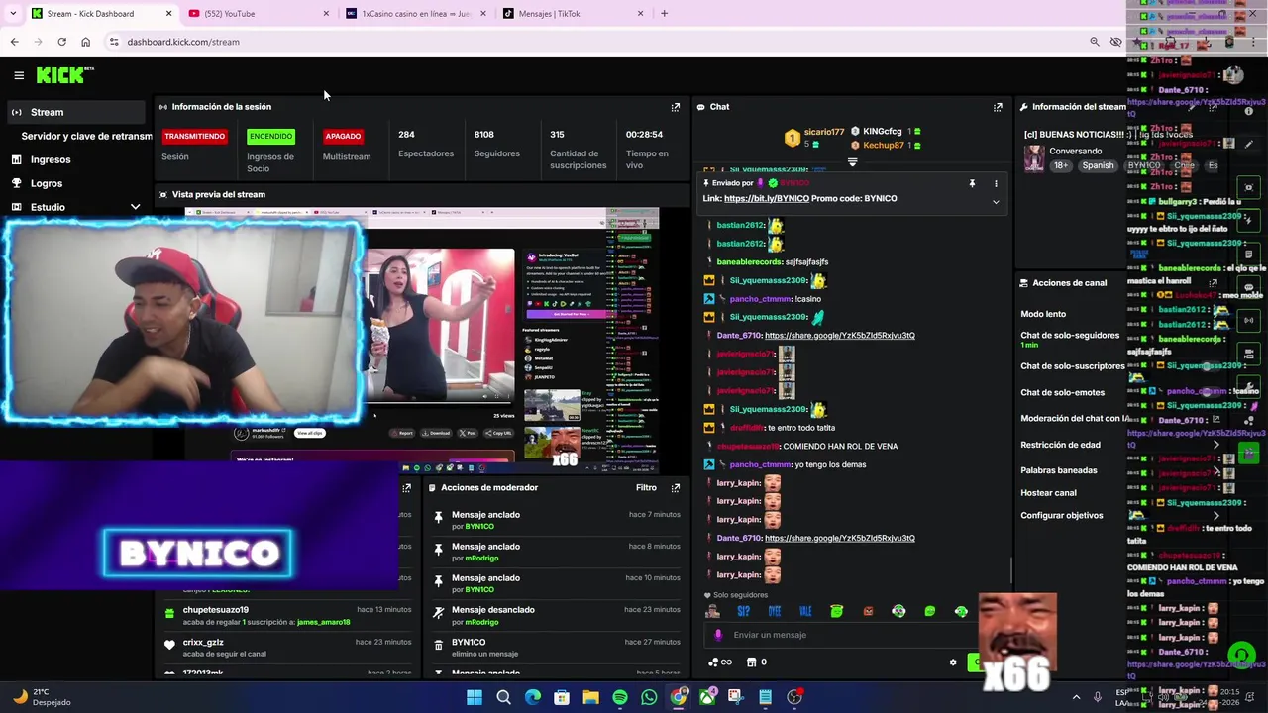Open File Explorer from the taskbar
Image resolution: width=1268 pixels, height=713 pixels.
[x=590, y=697]
